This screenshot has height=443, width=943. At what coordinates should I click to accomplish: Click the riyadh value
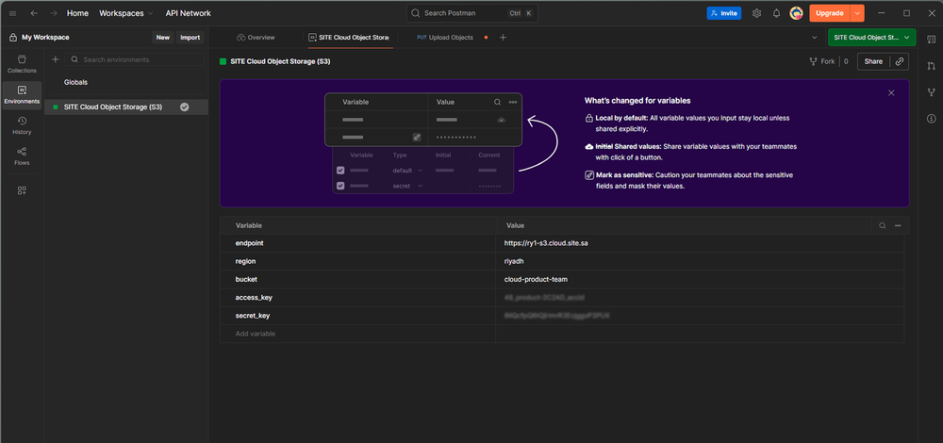pyautogui.click(x=514, y=261)
